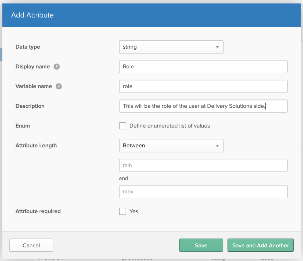
Task: Click the Data type label
Action: (x=28, y=47)
